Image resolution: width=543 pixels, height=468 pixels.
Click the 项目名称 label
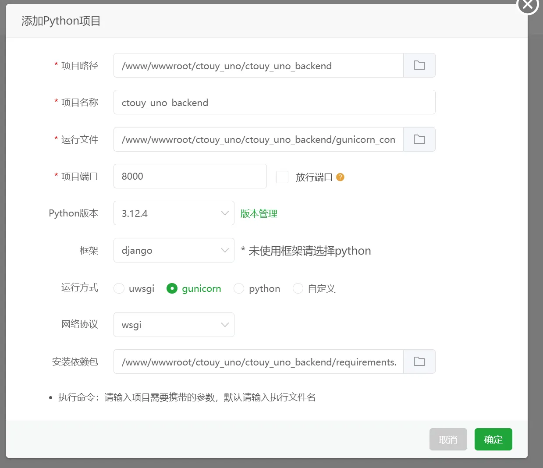tap(79, 102)
